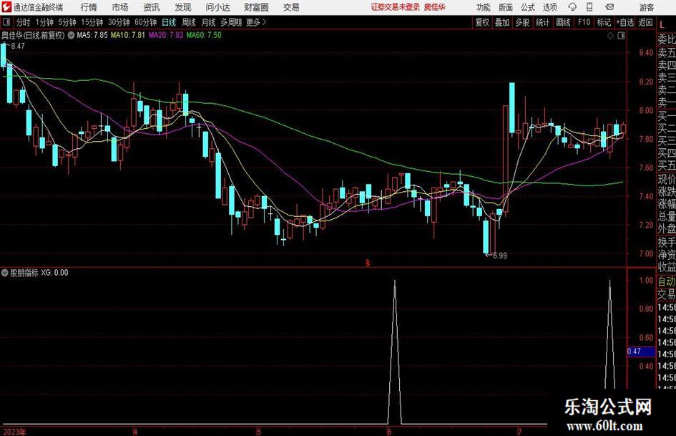Open the 市场 menu
Screen dimensions: 676x436
[120, 7]
